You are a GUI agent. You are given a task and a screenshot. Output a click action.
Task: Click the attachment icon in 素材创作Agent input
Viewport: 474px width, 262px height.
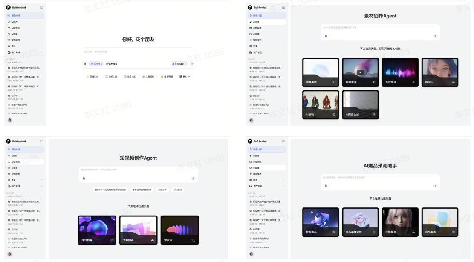[326, 36]
